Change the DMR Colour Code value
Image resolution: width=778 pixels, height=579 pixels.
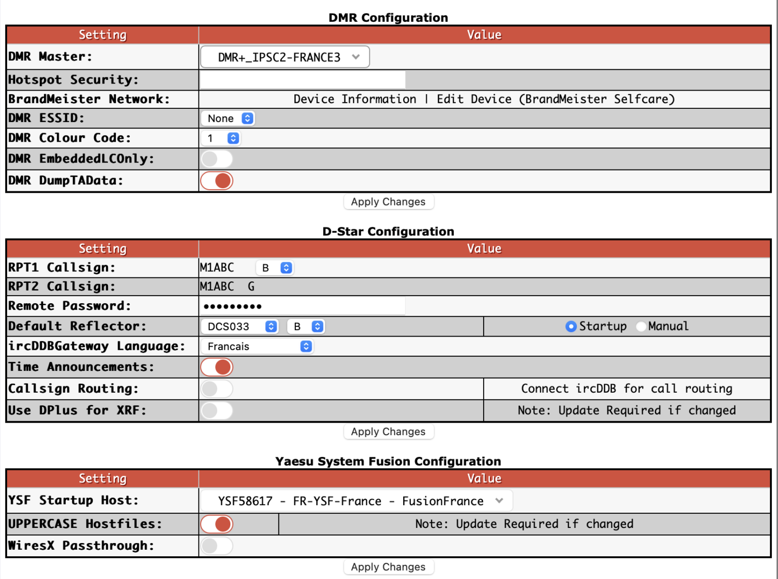click(x=221, y=138)
